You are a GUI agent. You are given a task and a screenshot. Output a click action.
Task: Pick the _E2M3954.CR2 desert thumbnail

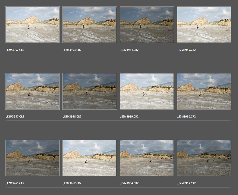pos(147,25)
